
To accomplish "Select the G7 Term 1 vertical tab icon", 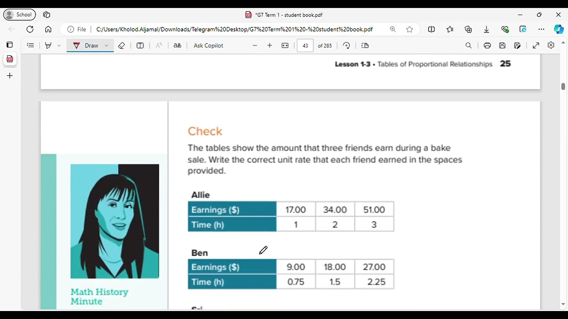I will point(10,59).
